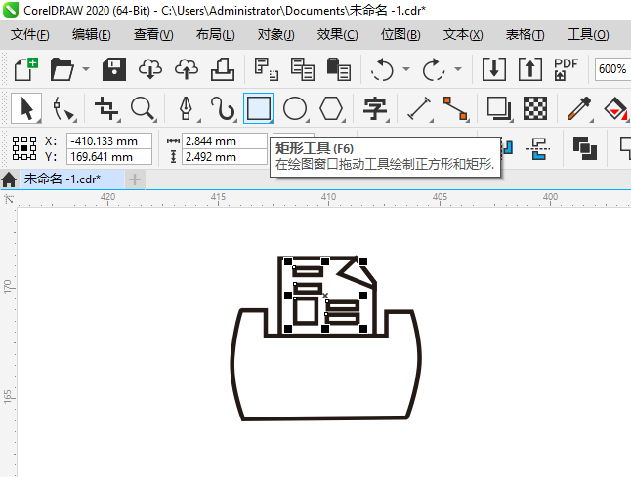
Task: Click the Export icon
Action: 530,69
